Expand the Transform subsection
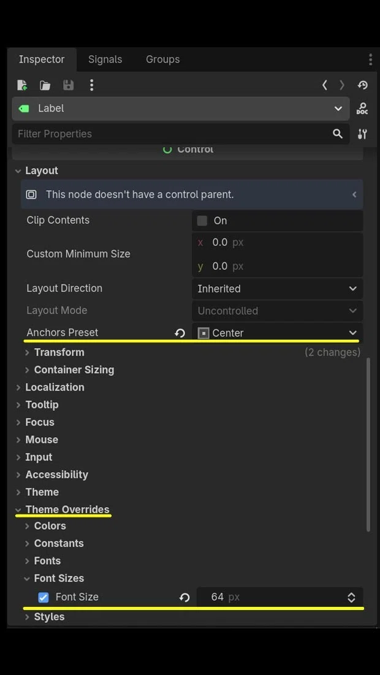380x675 pixels. point(59,352)
